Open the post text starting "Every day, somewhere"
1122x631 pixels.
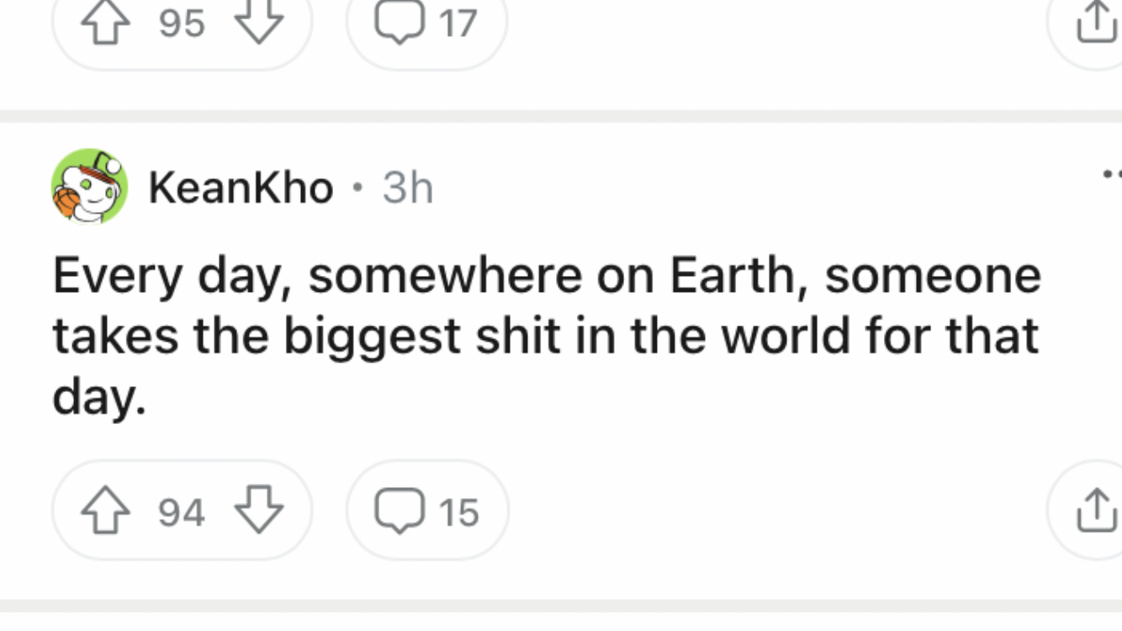(x=547, y=335)
